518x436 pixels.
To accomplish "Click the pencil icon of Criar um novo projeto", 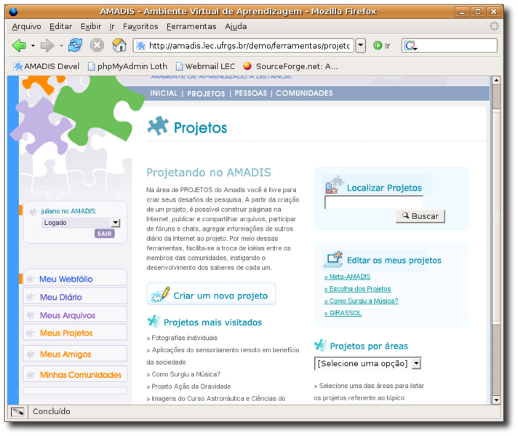I will click(x=160, y=294).
